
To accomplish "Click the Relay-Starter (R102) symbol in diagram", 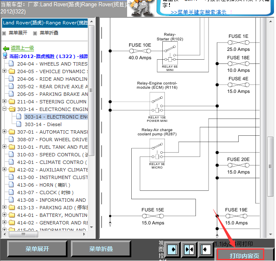I will 170,53.
